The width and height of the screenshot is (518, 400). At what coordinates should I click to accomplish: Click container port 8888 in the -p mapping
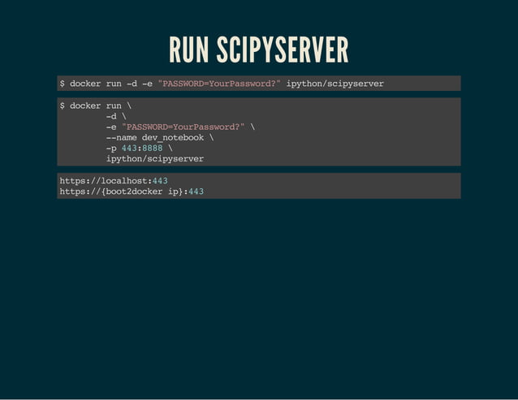pos(153,148)
